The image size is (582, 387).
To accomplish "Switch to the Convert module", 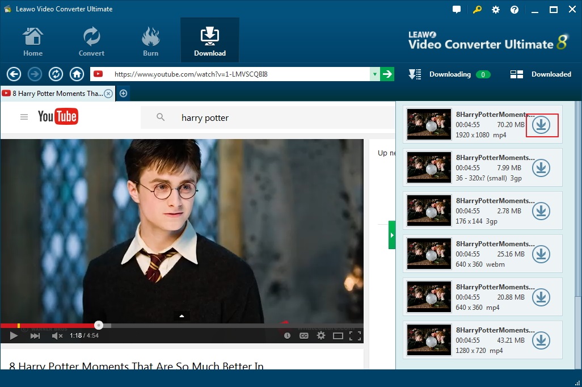I will (x=91, y=41).
